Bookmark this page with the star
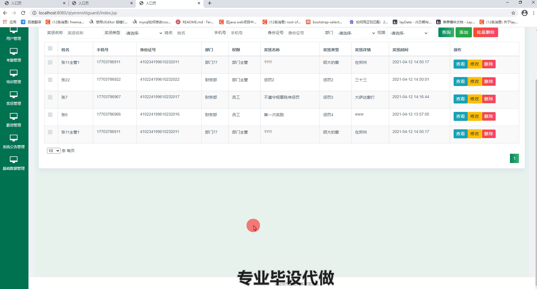Screen dimensions: 537x289 pos(513,13)
